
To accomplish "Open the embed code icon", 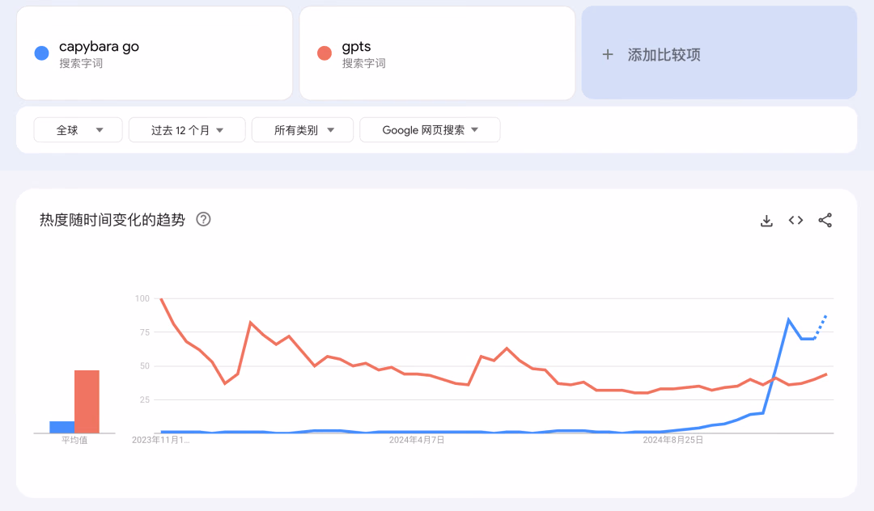I will [x=796, y=221].
